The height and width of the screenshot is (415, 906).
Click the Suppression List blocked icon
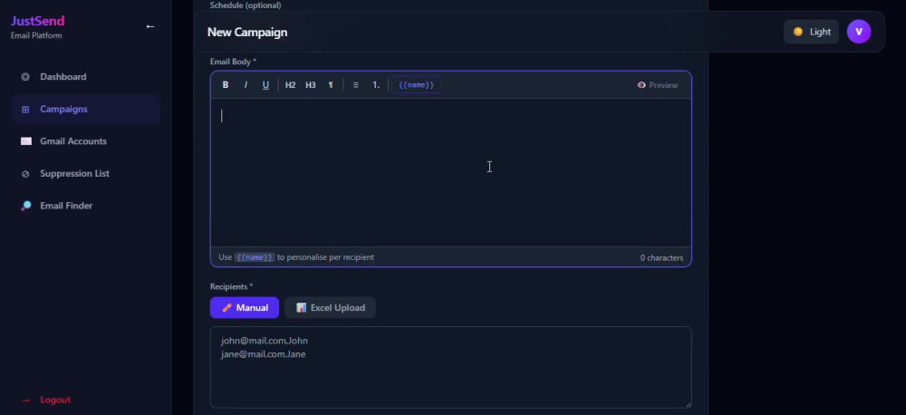pyautogui.click(x=25, y=174)
